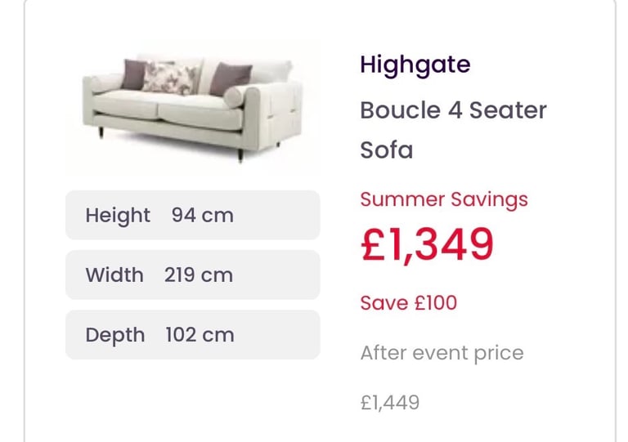This screenshot has height=442, width=628.
Task: Click the Depth label text
Action: pyautogui.click(x=115, y=336)
